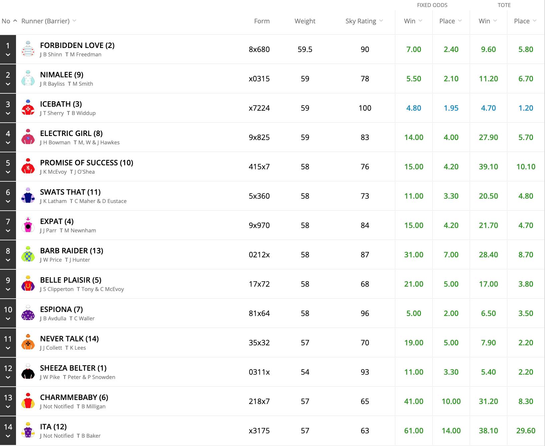The image size is (545, 446).
Task: Open CHARMMEBABY (6) runner name
Action: point(74,397)
